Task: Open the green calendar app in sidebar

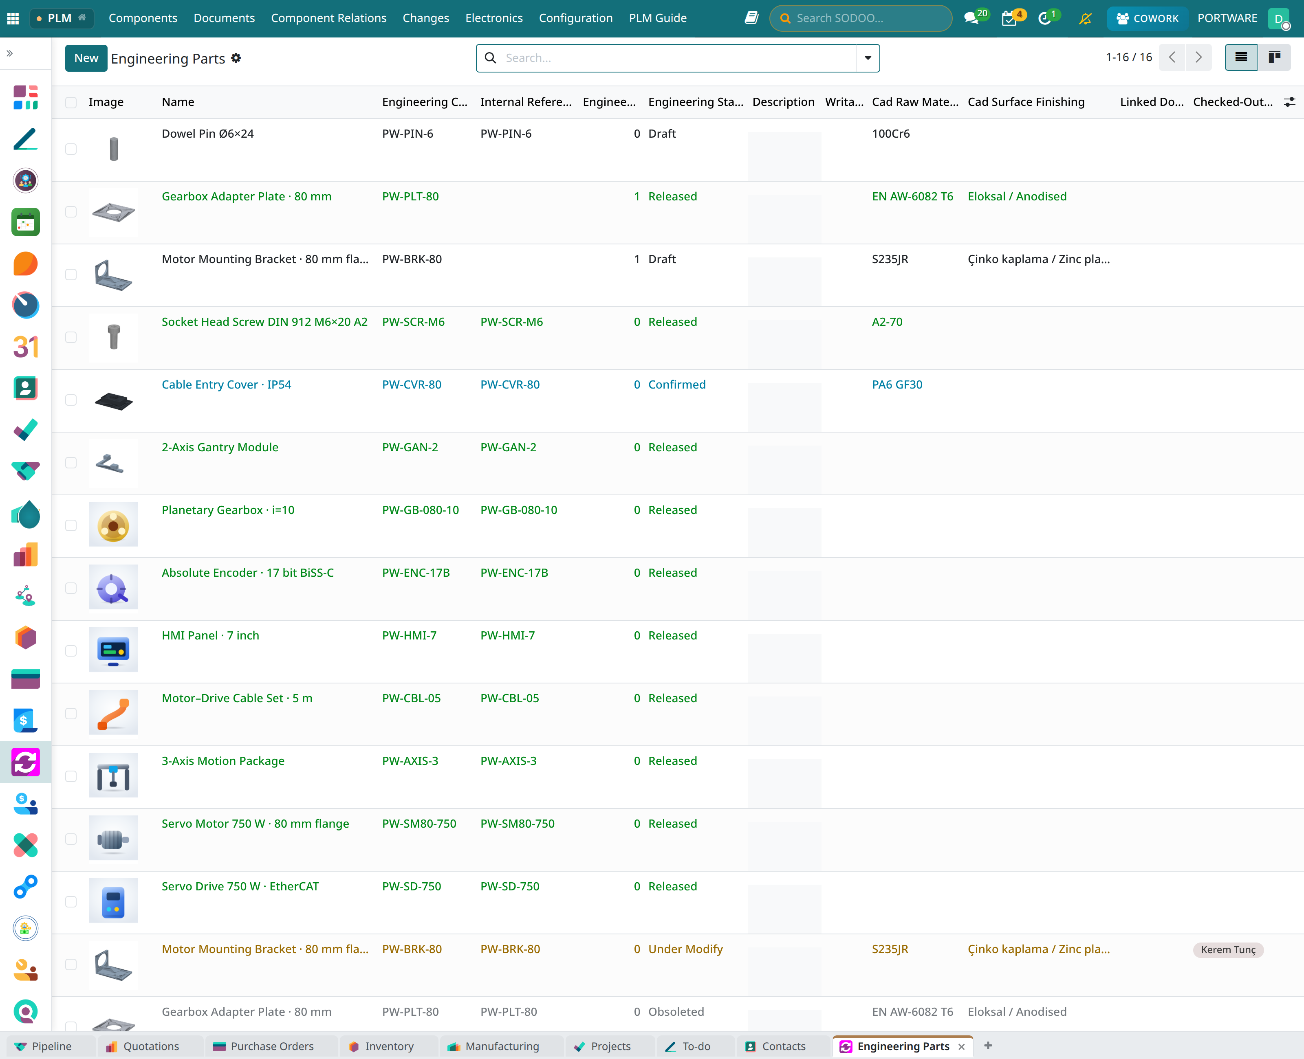Action: click(26, 222)
